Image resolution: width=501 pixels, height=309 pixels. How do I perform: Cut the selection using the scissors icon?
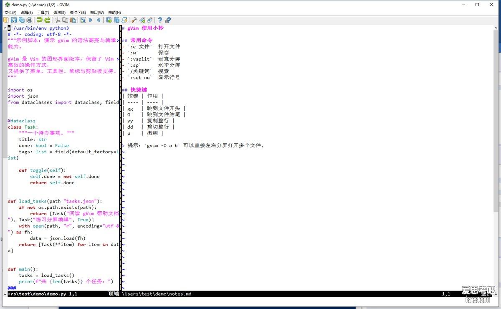58,20
